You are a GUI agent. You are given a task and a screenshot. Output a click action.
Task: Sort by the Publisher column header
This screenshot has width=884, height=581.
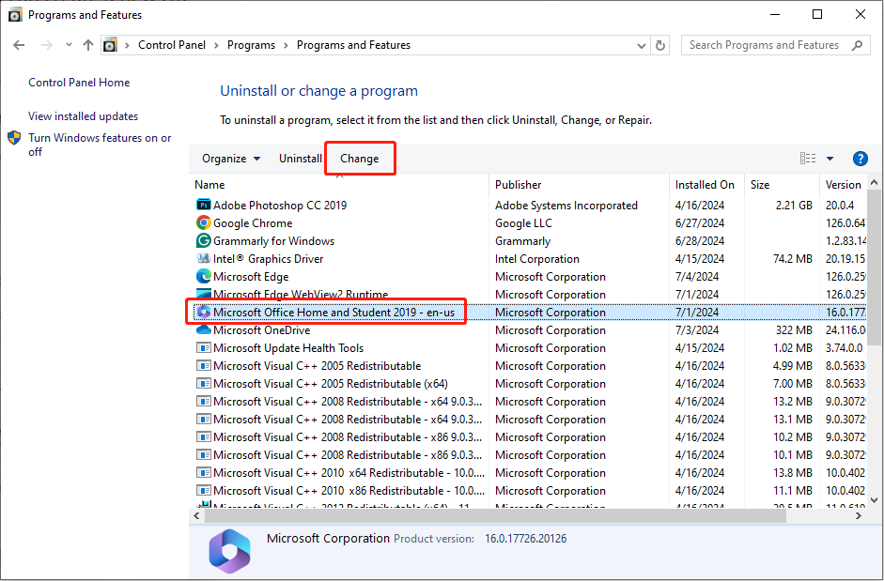pyautogui.click(x=579, y=185)
